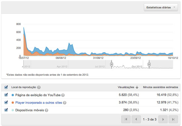The image size is (182, 126).
Task: Click the 5.820 (58,4%) views value
Action: (x=129, y=95)
